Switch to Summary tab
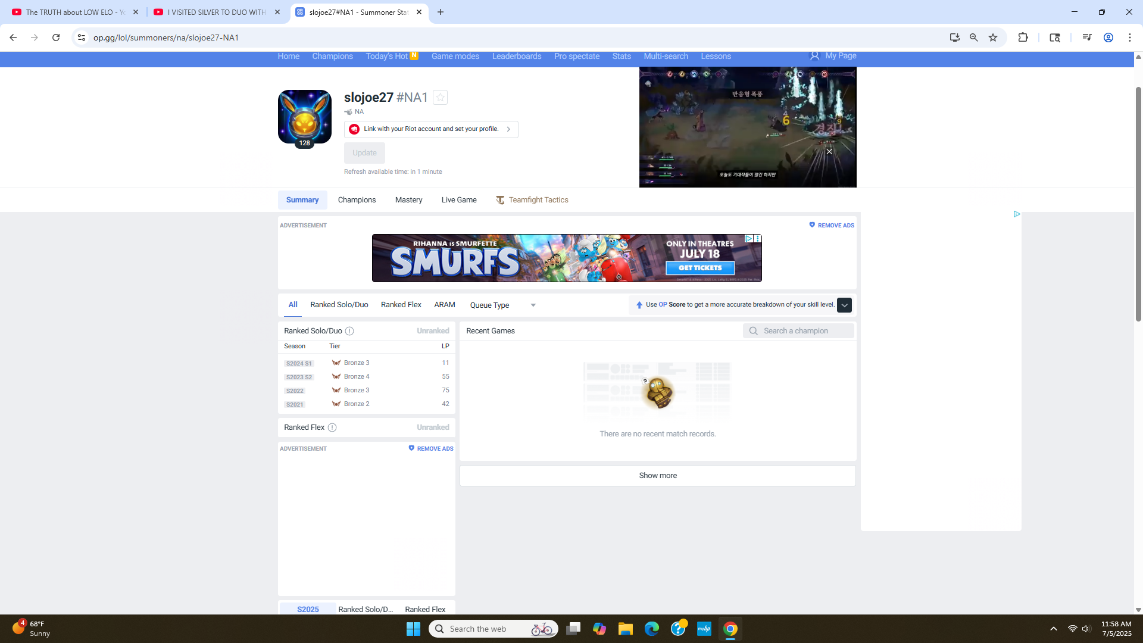The image size is (1143, 643). click(x=302, y=200)
